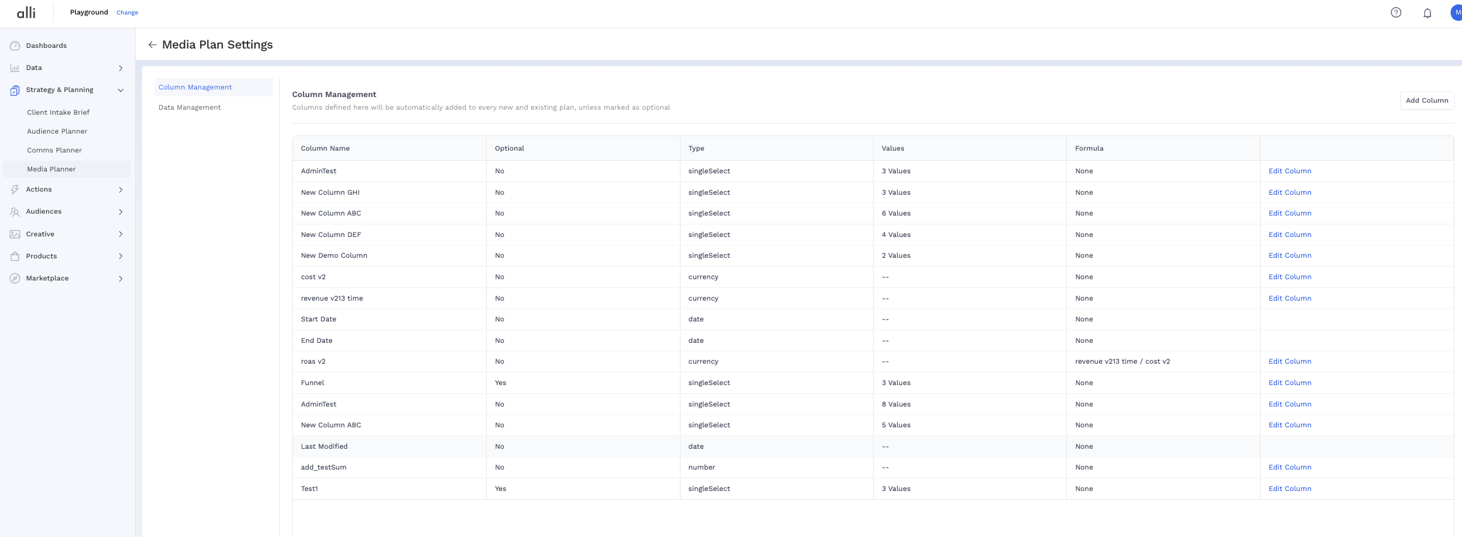The width and height of the screenshot is (1462, 537).
Task: Click the Add Column button
Action: (1426, 101)
